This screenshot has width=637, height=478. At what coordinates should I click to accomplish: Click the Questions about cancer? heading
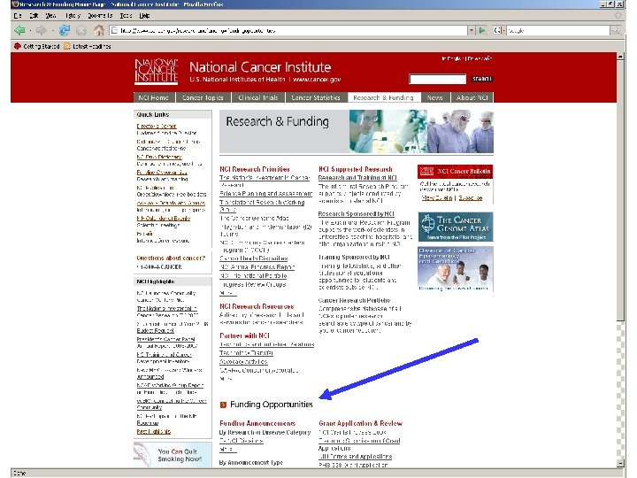[x=171, y=258]
